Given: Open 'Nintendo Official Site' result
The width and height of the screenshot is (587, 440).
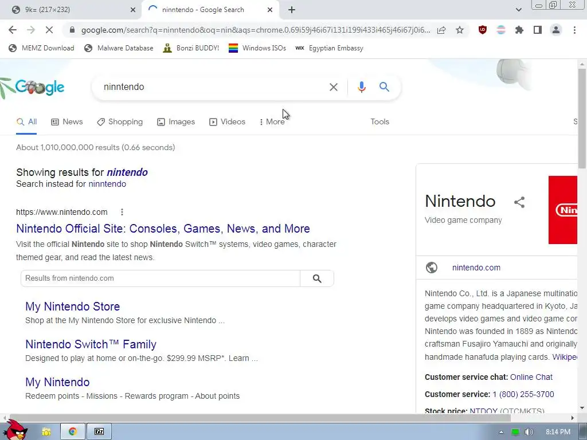Looking at the screenshot, I should pyautogui.click(x=163, y=228).
